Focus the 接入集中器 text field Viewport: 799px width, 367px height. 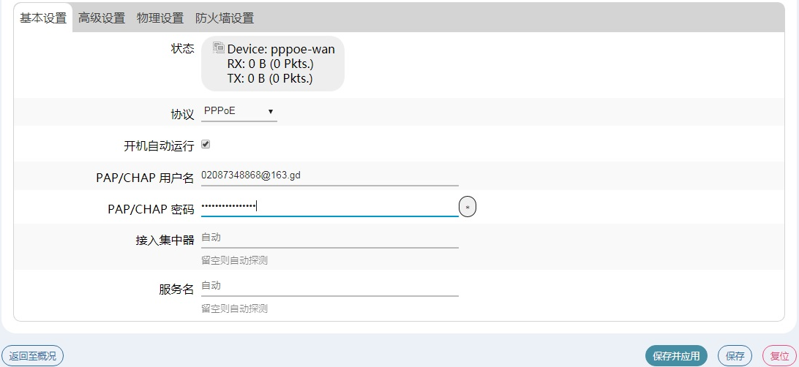point(329,238)
